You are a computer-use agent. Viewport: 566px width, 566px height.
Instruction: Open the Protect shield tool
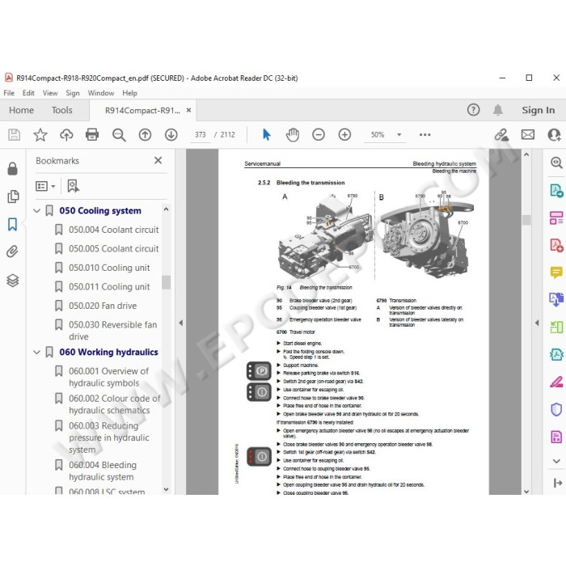[x=556, y=409]
